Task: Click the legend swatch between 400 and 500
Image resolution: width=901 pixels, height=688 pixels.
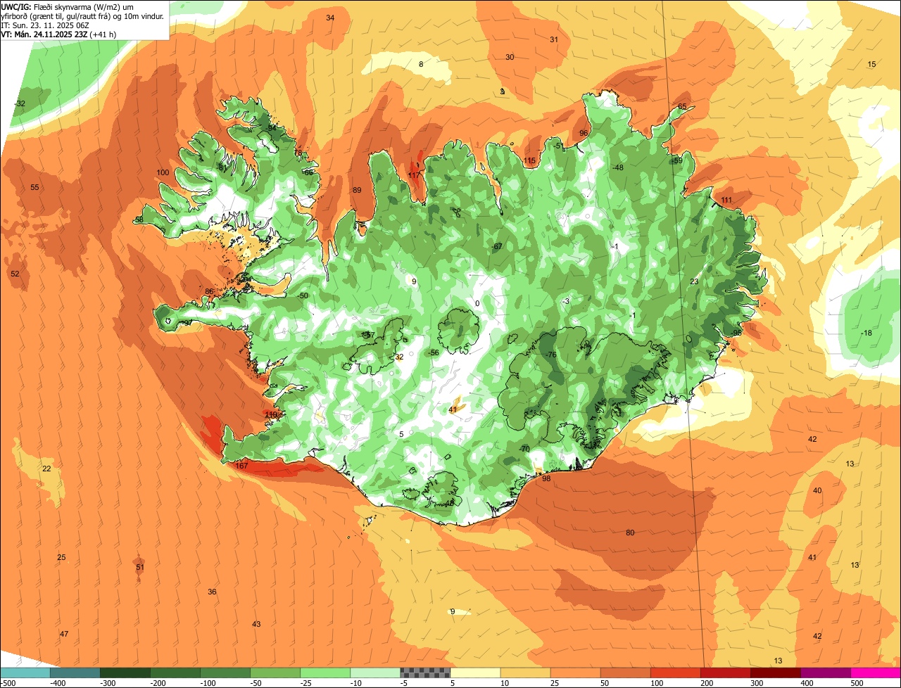Action: (x=826, y=673)
